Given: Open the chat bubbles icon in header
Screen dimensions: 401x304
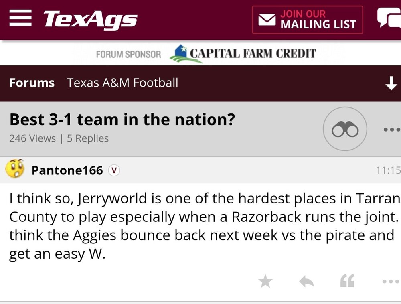Looking at the screenshot, I should tap(390, 19).
